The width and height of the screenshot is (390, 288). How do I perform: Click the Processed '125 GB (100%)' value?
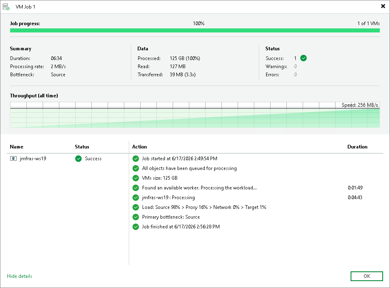[x=185, y=58]
